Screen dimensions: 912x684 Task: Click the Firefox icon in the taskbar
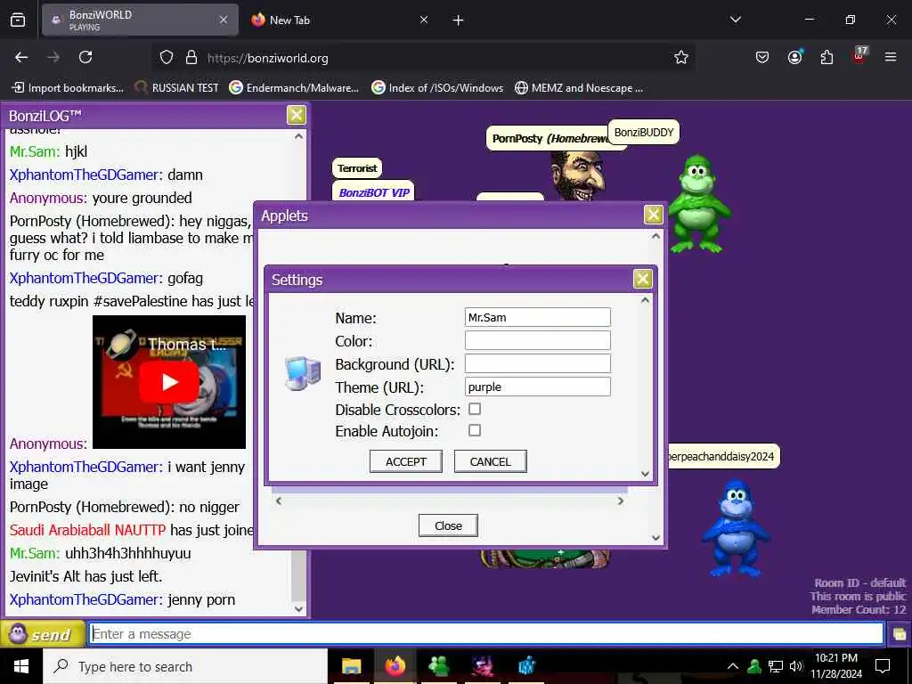tap(395, 665)
